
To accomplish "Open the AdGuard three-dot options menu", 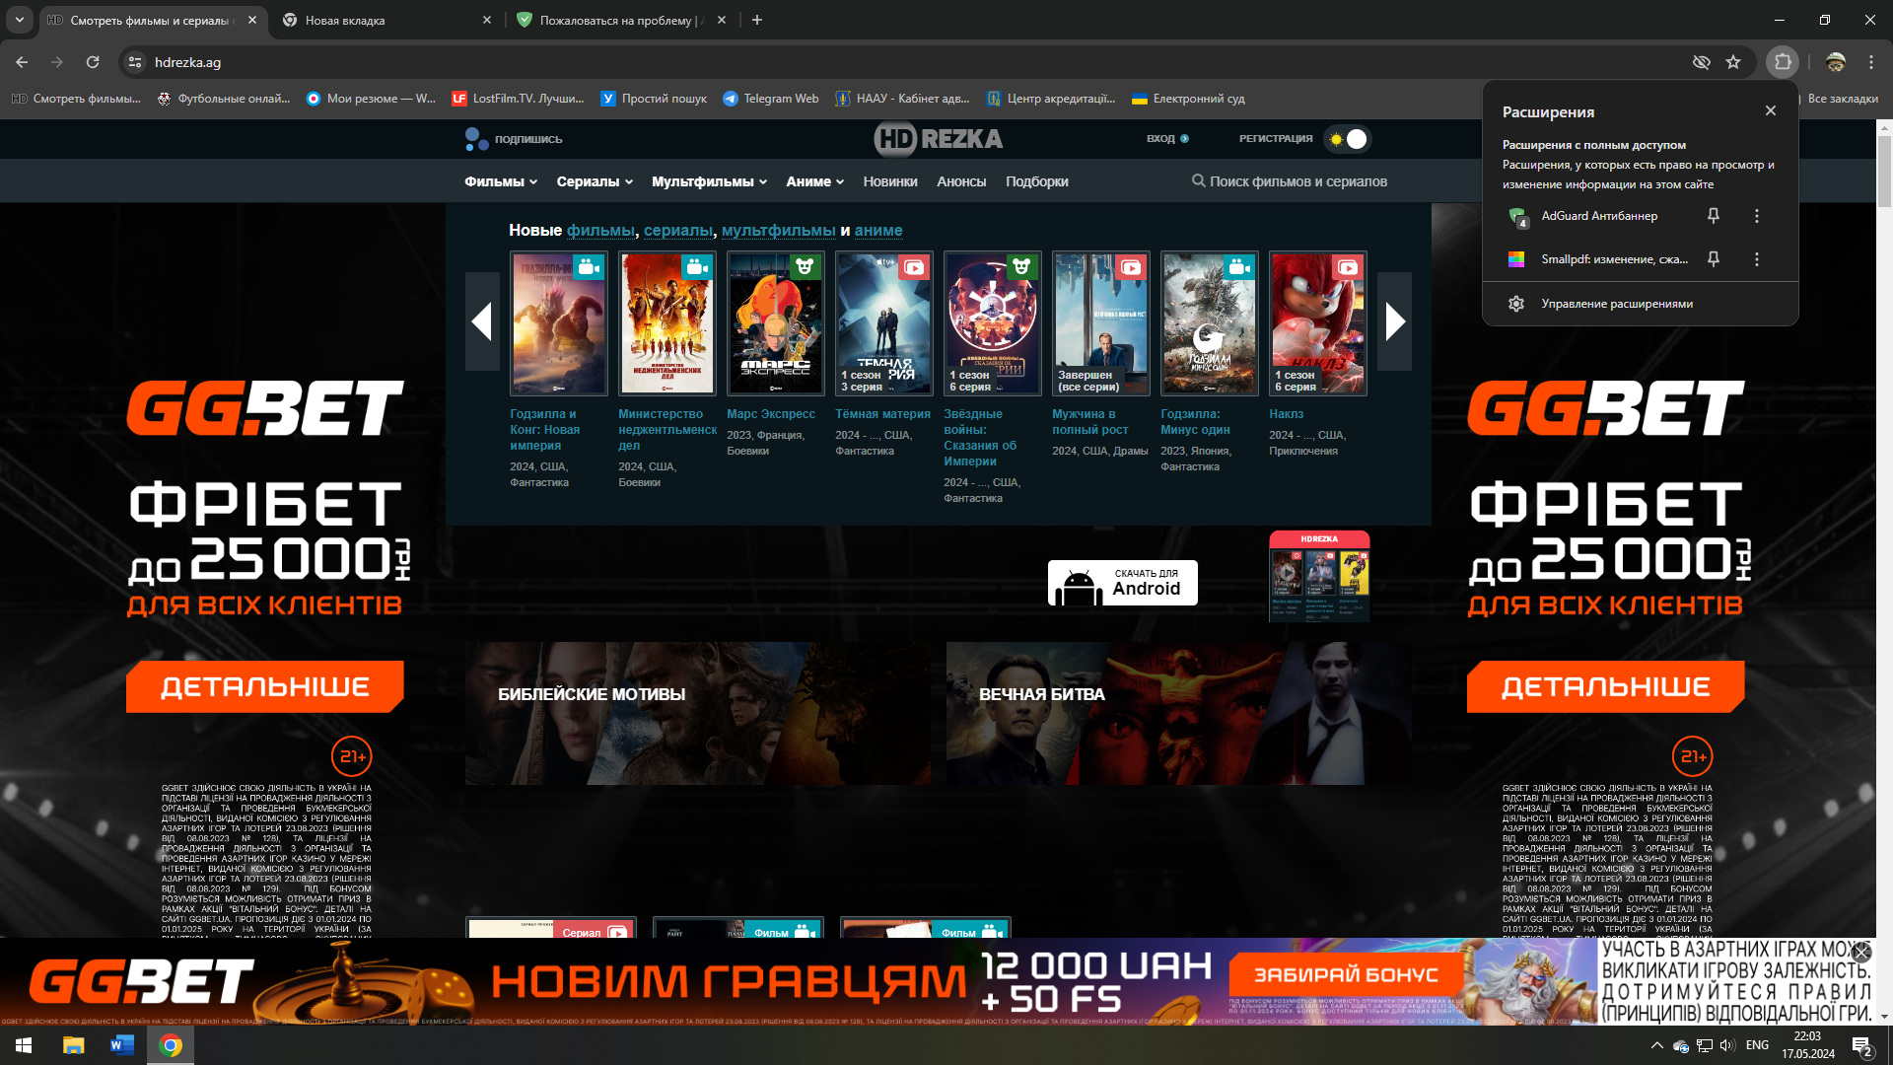I will [x=1756, y=216].
